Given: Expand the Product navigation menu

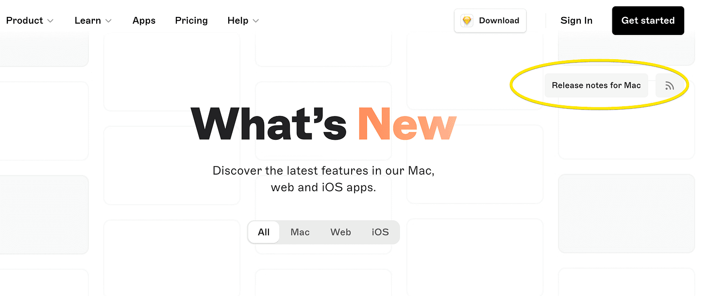Looking at the screenshot, I should pos(30,20).
